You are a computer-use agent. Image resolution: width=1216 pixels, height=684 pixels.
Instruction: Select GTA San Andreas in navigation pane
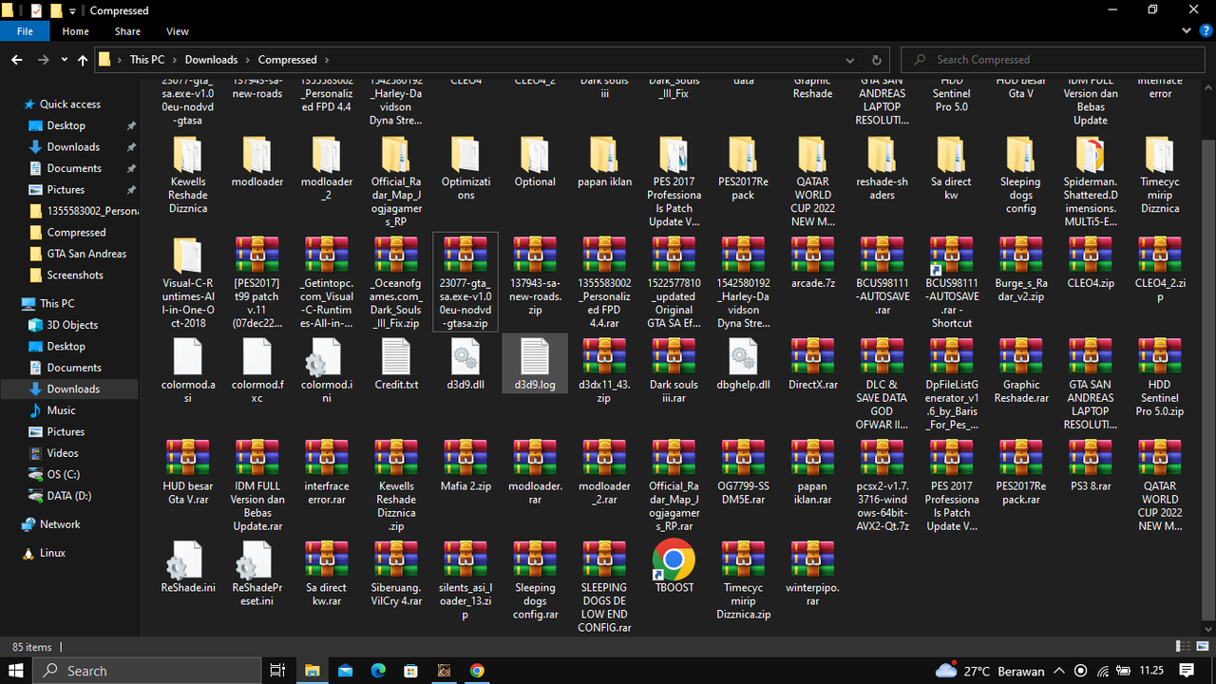[86, 254]
